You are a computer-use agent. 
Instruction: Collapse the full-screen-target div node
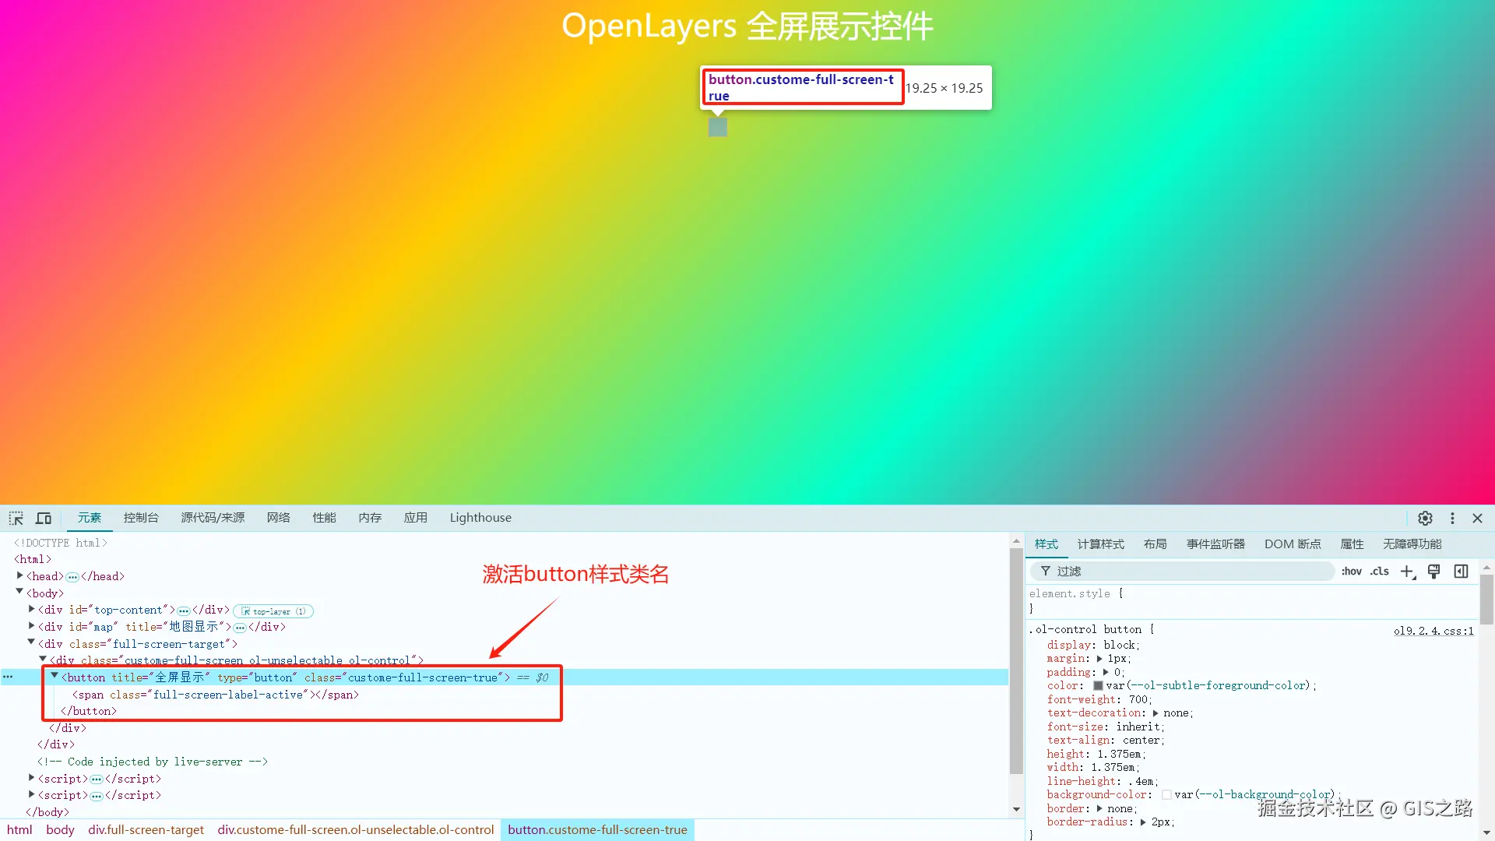(x=32, y=643)
